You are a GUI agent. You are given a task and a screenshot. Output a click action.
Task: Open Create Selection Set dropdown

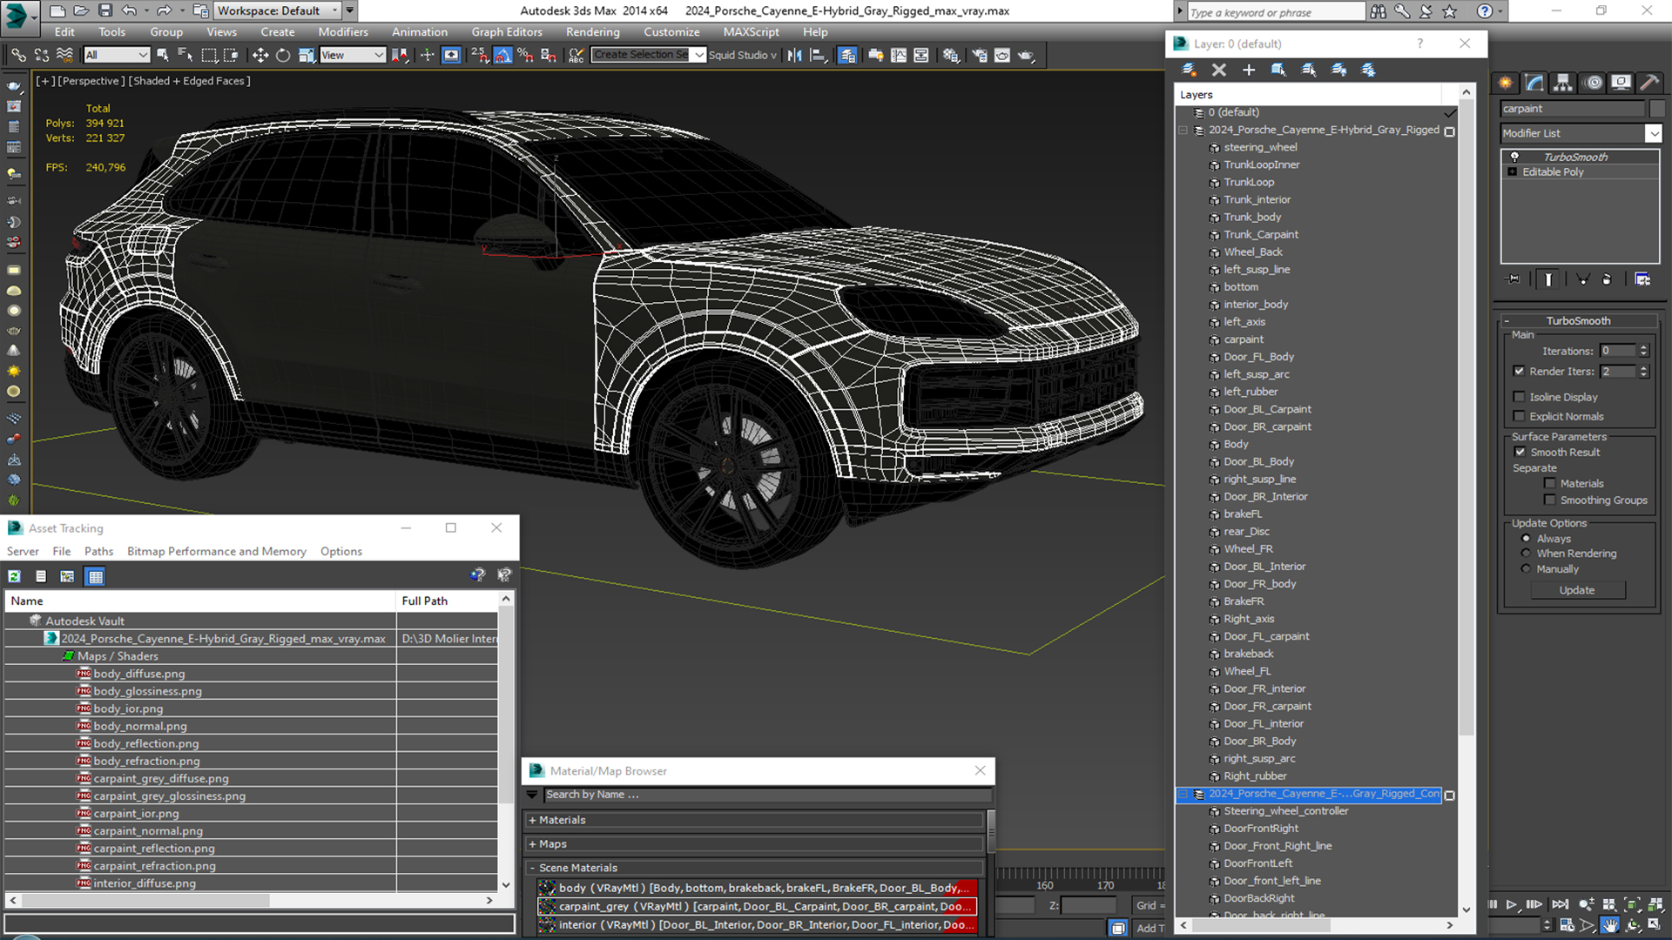coord(699,55)
